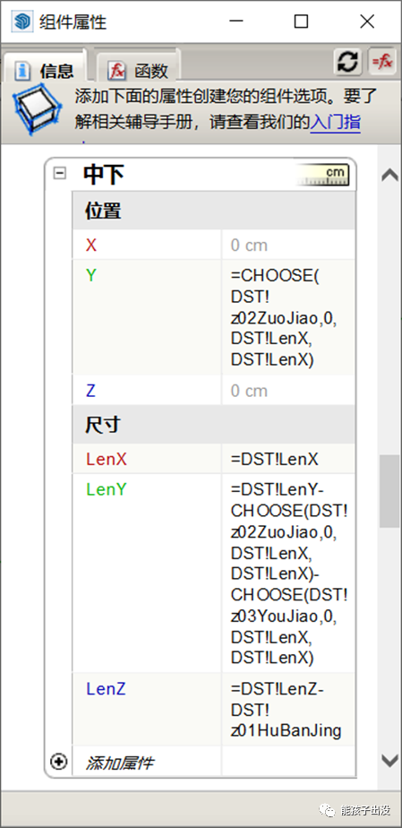Select the Z position value field

click(x=288, y=391)
